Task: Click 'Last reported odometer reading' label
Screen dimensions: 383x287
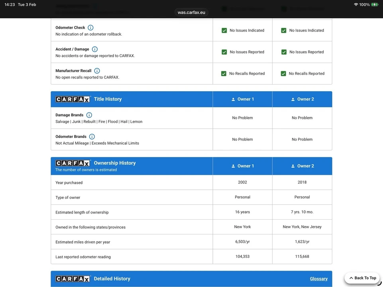Action: pos(83,257)
